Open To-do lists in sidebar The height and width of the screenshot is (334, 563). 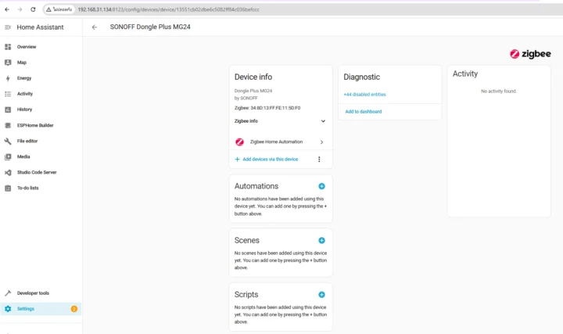click(41, 188)
